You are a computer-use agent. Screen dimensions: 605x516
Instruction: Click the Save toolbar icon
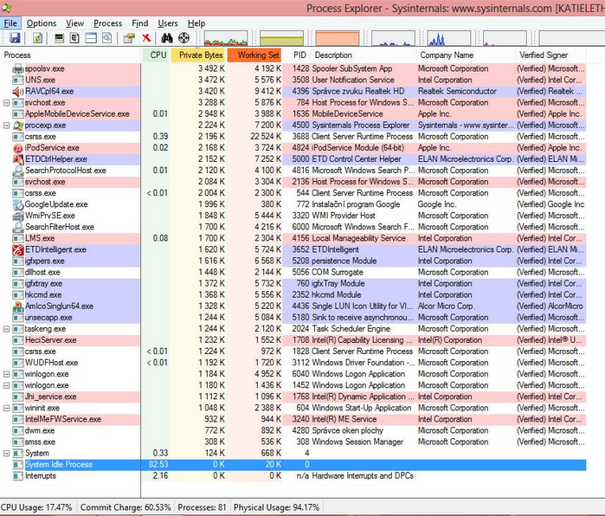pyautogui.click(x=15, y=38)
